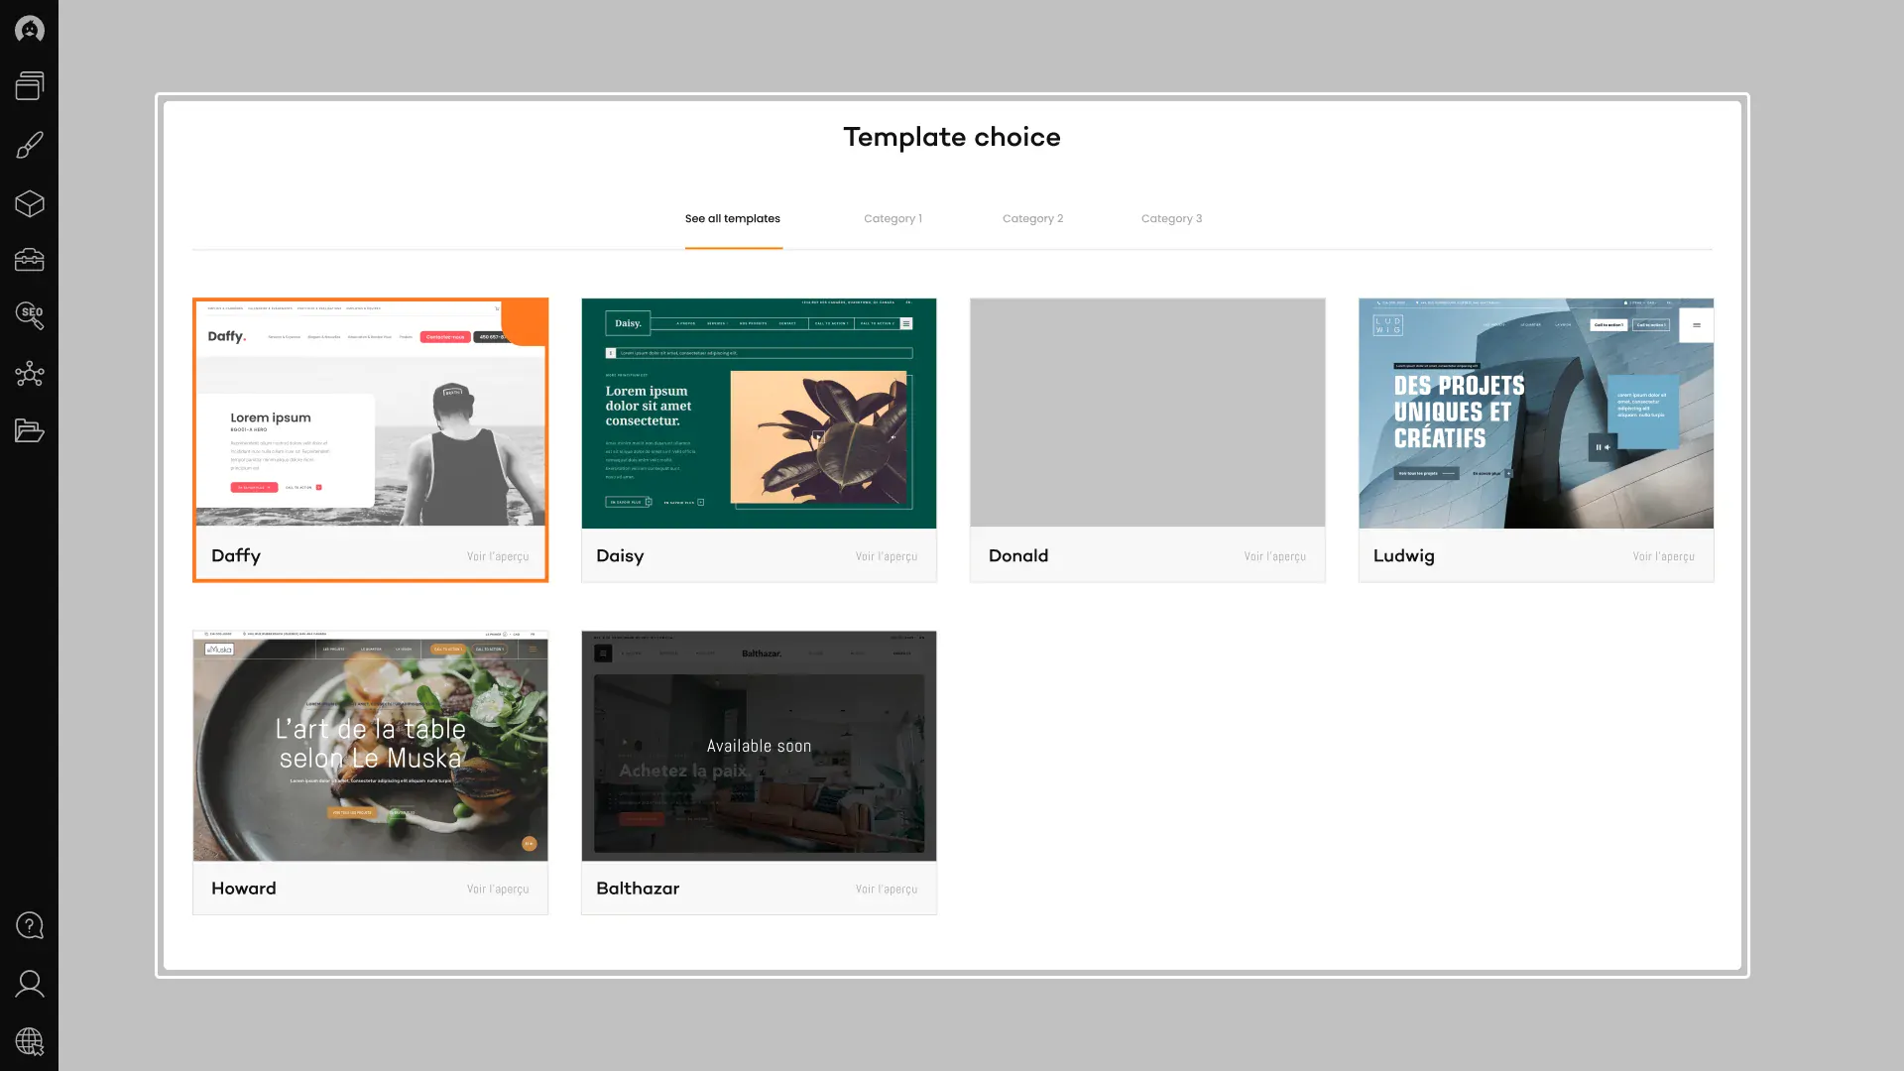The width and height of the screenshot is (1904, 1071).
Task: Switch to Category 2 tab
Action: pyautogui.click(x=1032, y=219)
